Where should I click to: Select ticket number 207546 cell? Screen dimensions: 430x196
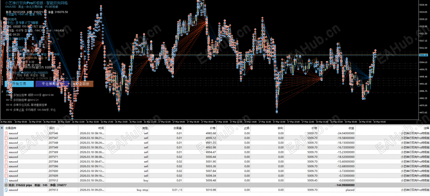tap(53, 133)
